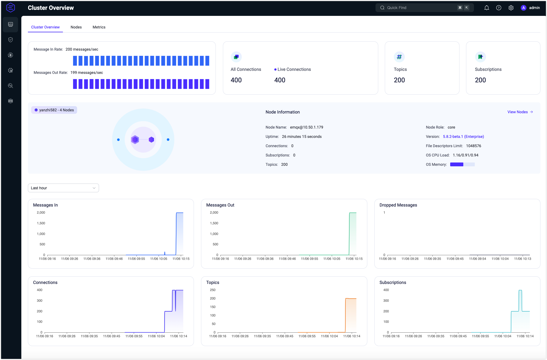Select the large core node hexagon in diagram
The image size is (547, 360).
(135, 140)
